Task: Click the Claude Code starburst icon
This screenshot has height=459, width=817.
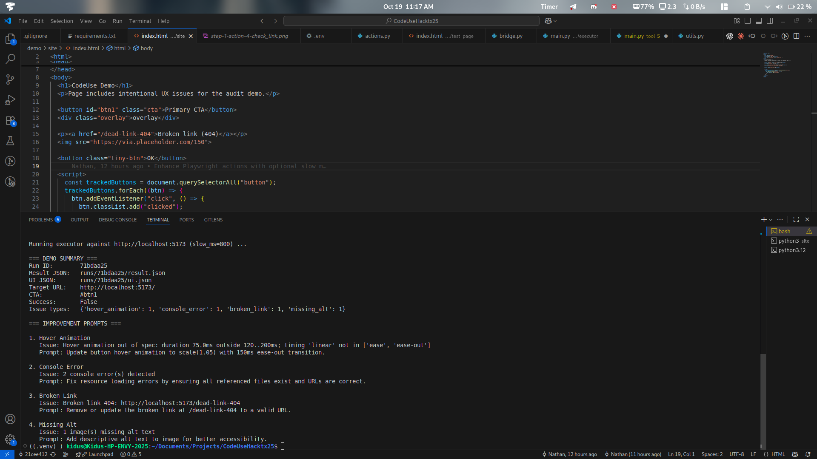Action: pos(741,36)
